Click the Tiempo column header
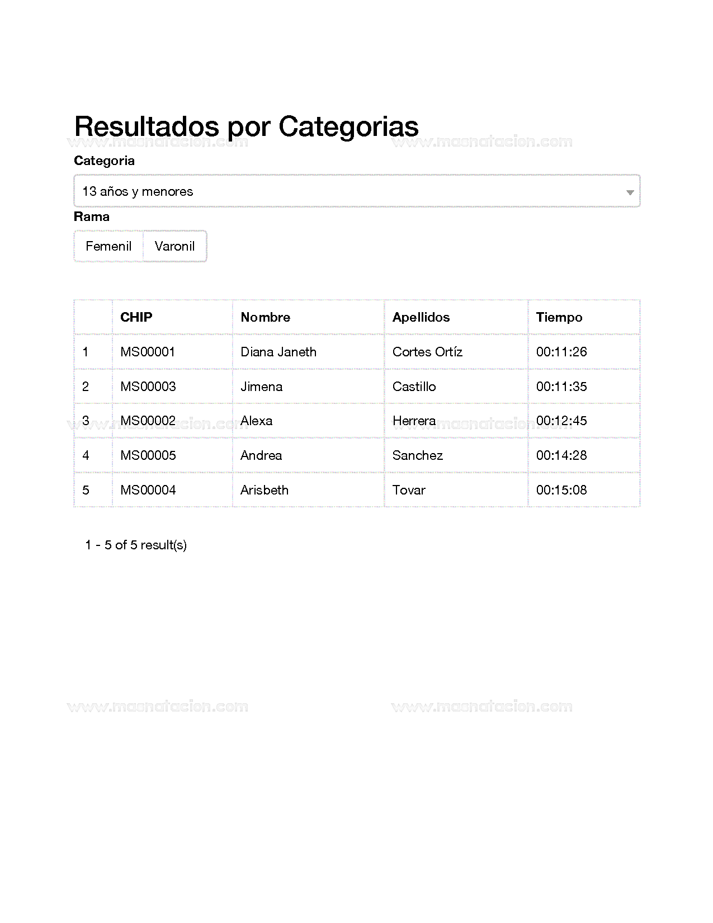 559,317
